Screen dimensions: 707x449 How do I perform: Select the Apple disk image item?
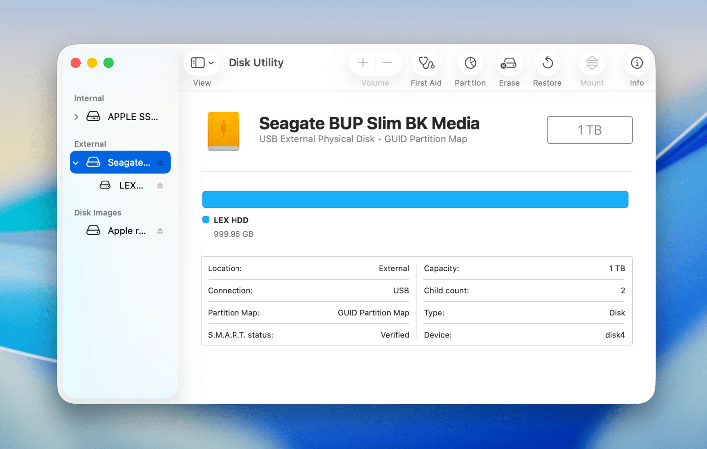point(126,231)
